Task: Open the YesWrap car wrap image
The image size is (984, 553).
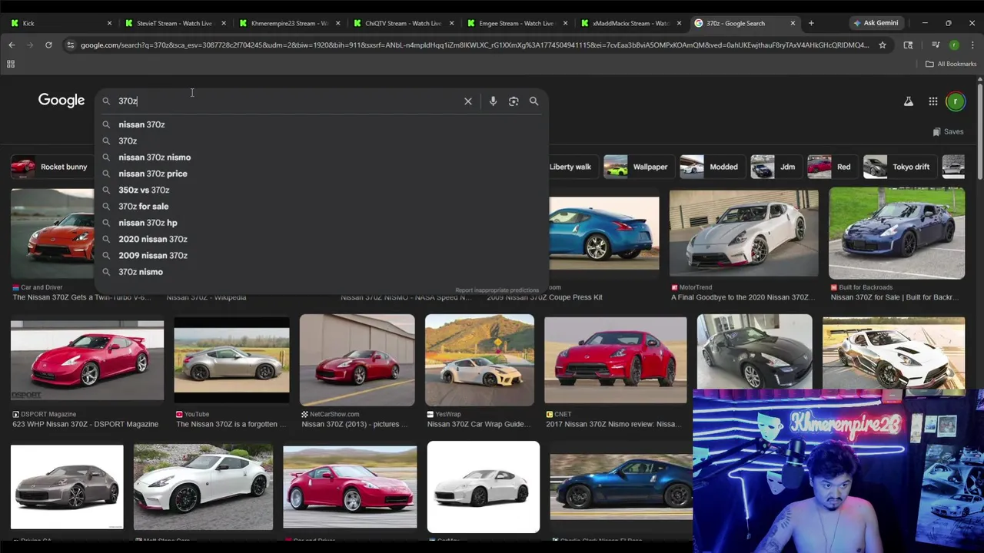Action: click(479, 360)
